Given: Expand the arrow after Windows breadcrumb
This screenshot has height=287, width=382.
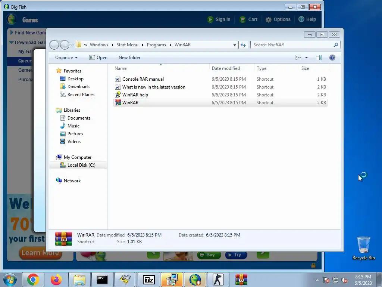Looking at the screenshot, I should (113, 45).
